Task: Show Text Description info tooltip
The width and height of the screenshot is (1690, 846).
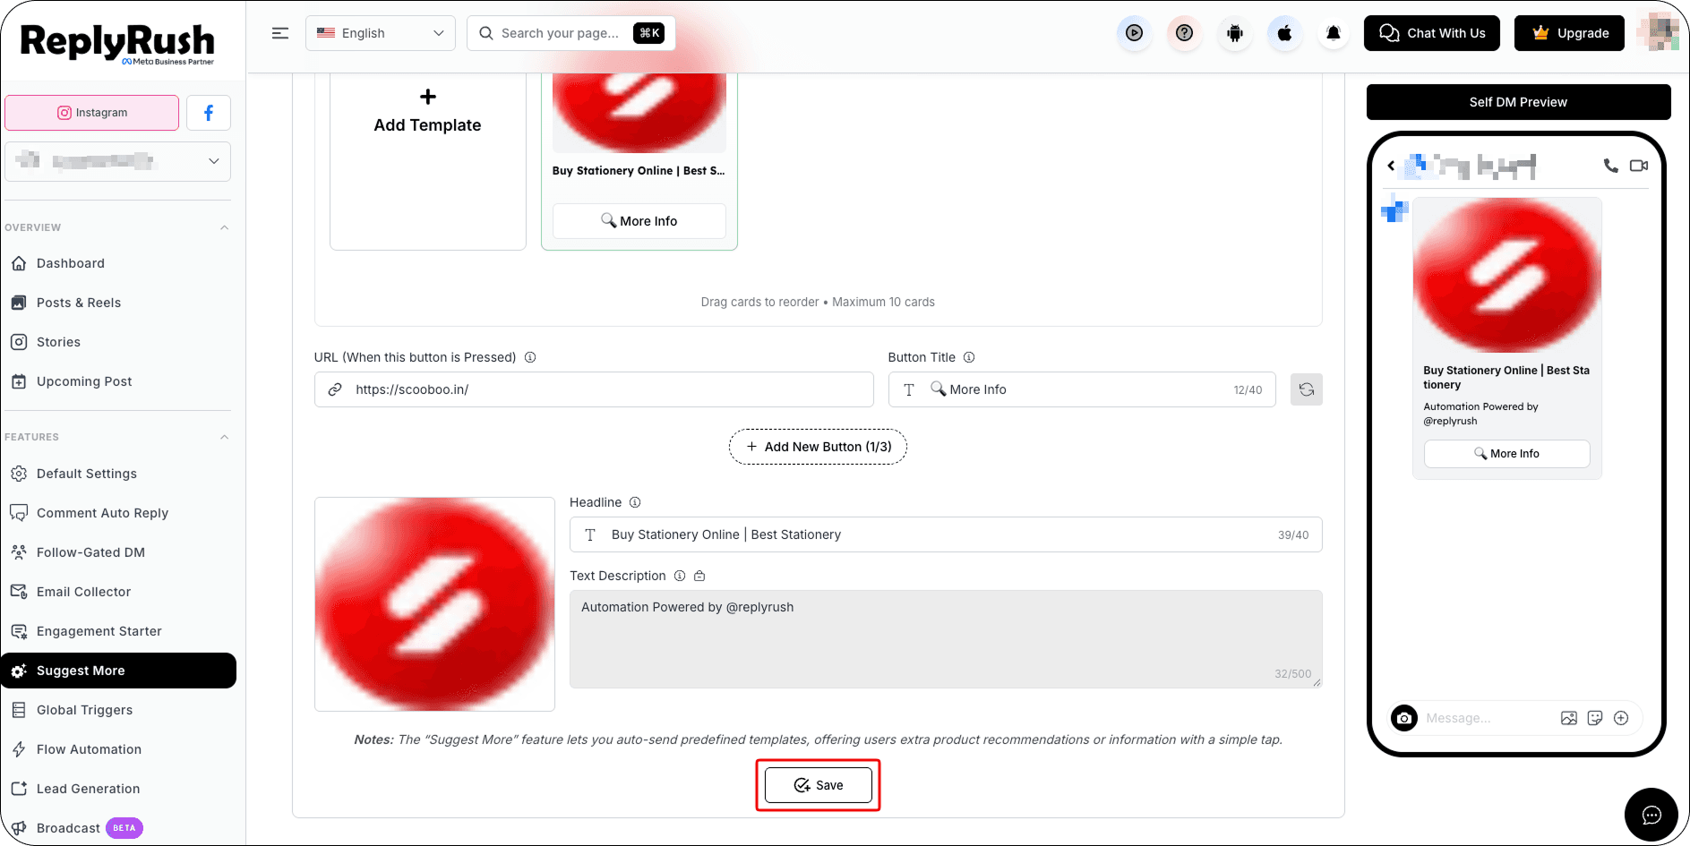Action: coord(680,576)
